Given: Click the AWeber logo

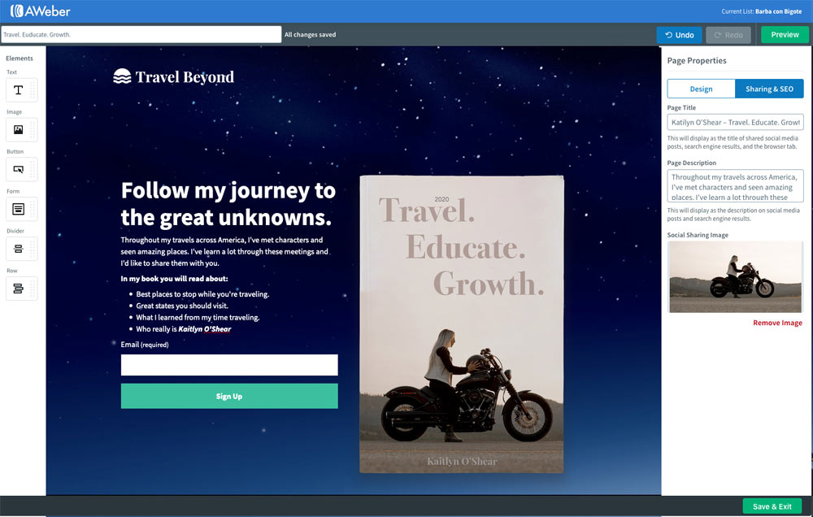Looking at the screenshot, I should (x=40, y=11).
